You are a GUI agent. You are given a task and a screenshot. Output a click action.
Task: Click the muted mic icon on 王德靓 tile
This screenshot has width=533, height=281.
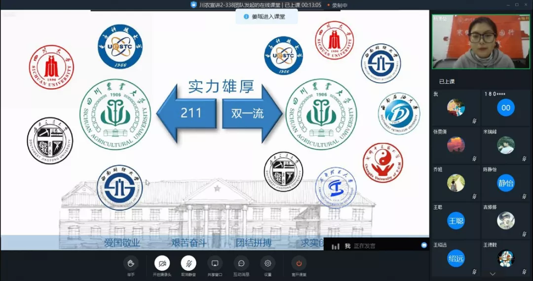pos(525,271)
